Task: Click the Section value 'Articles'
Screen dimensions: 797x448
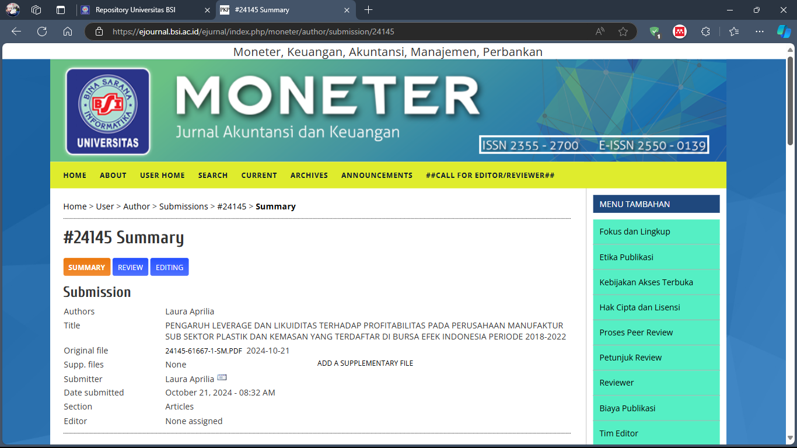Action: pos(179,407)
